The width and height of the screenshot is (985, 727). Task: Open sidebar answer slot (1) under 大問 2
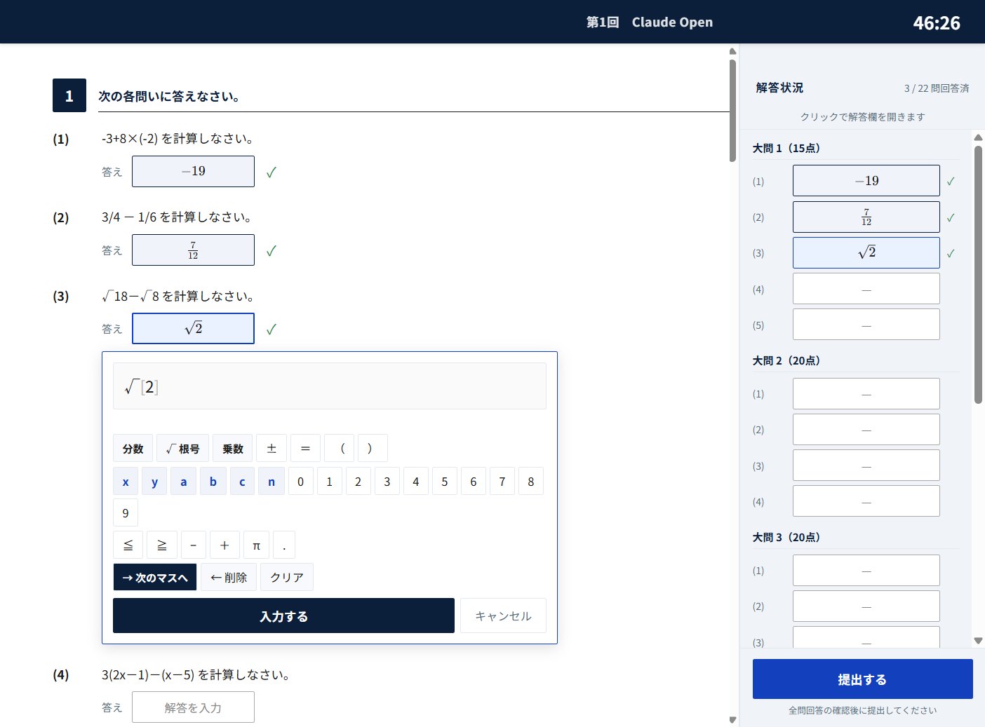click(x=866, y=394)
